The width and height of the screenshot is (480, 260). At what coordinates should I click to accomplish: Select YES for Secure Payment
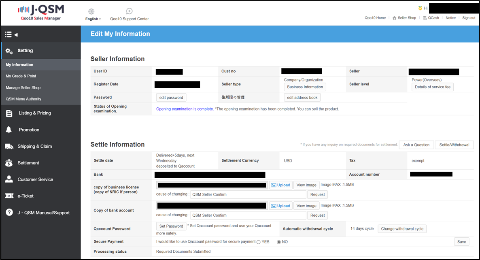(x=259, y=242)
